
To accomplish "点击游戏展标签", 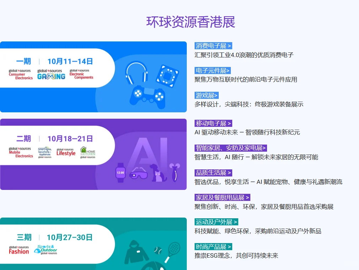I will 205,95.
